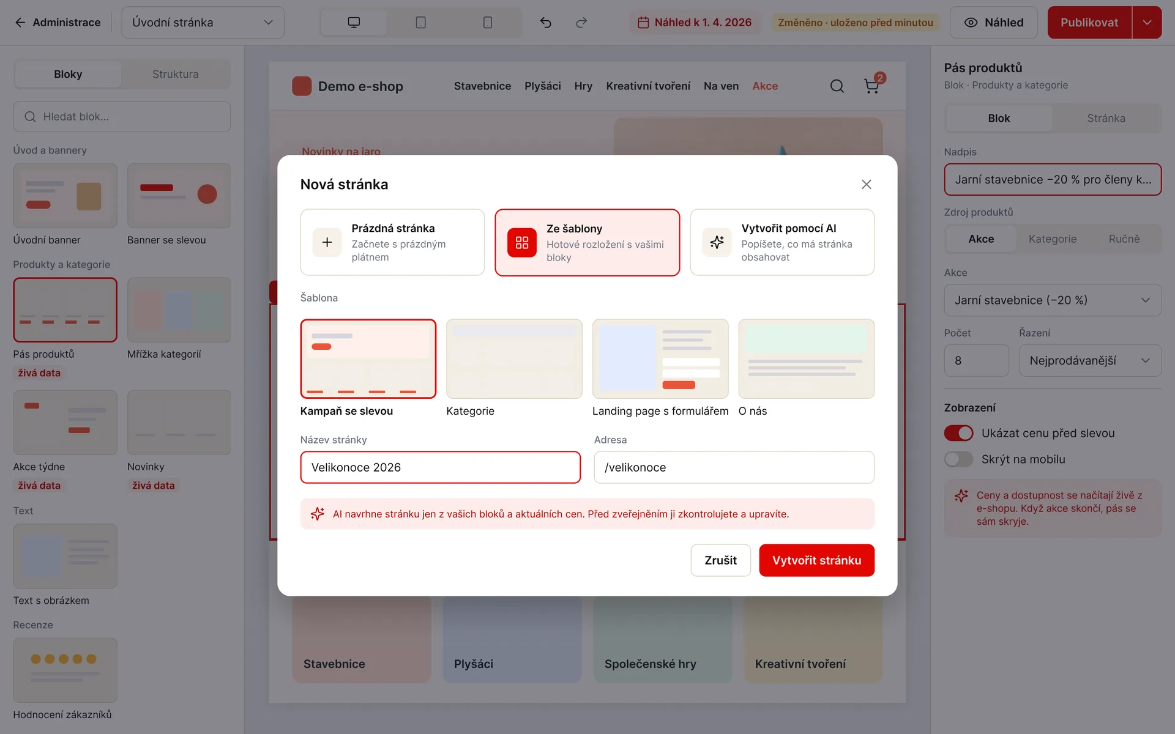The image size is (1175, 734).
Task: Switch to Stránka tab in right panel
Action: 1106,118
